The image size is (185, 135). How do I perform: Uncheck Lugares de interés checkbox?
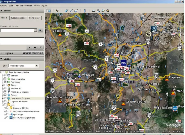coord(5,101)
